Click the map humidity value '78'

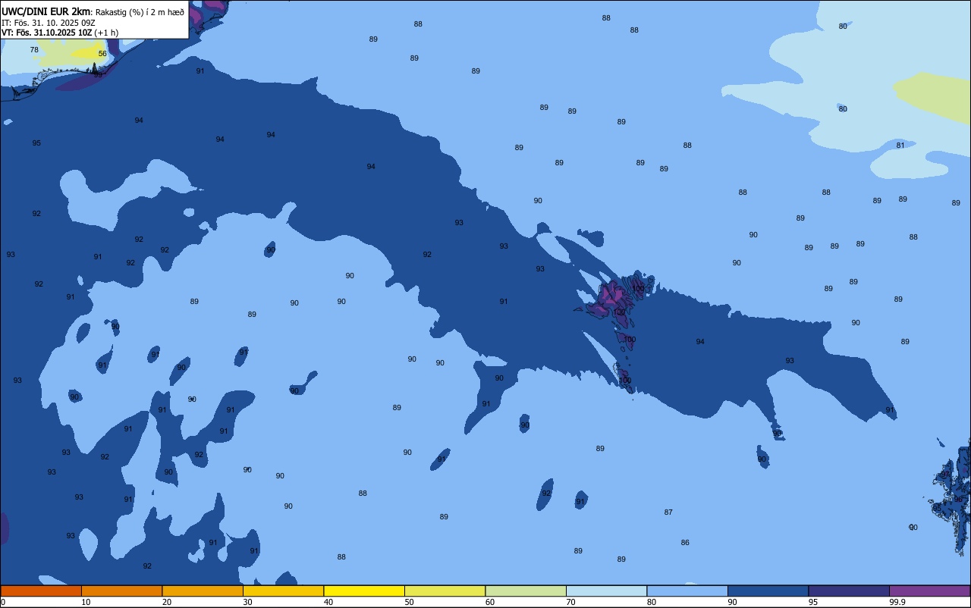click(x=34, y=50)
